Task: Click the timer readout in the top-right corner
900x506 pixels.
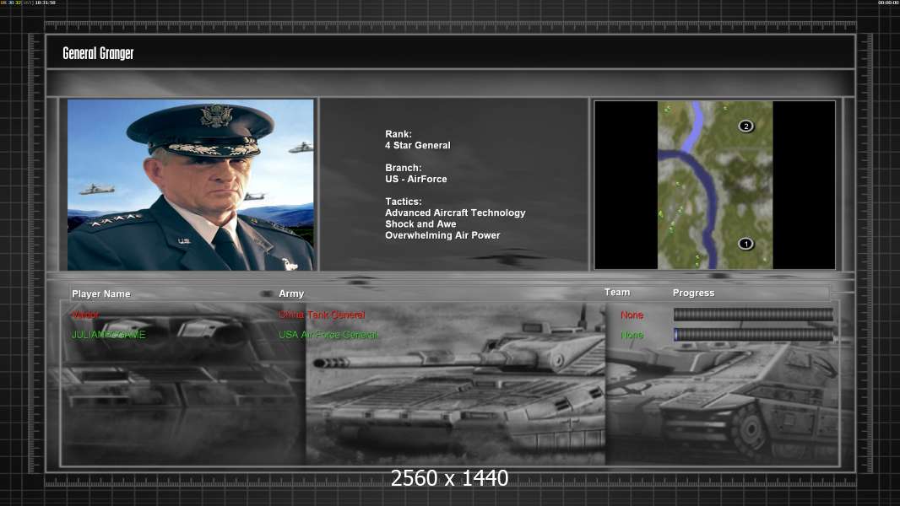Action: 888,3
